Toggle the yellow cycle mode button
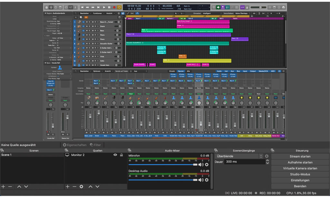Screen dimensions: 330x198 pyautogui.click(x=119, y=7)
